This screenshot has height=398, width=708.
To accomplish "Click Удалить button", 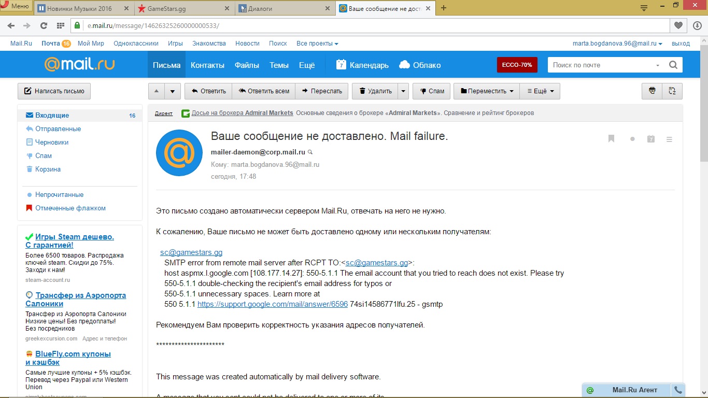I will tap(375, 91).
